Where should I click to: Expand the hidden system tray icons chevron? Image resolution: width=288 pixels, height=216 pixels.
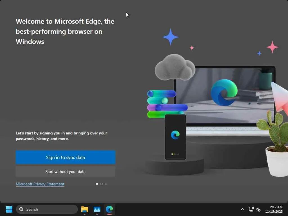242,209
